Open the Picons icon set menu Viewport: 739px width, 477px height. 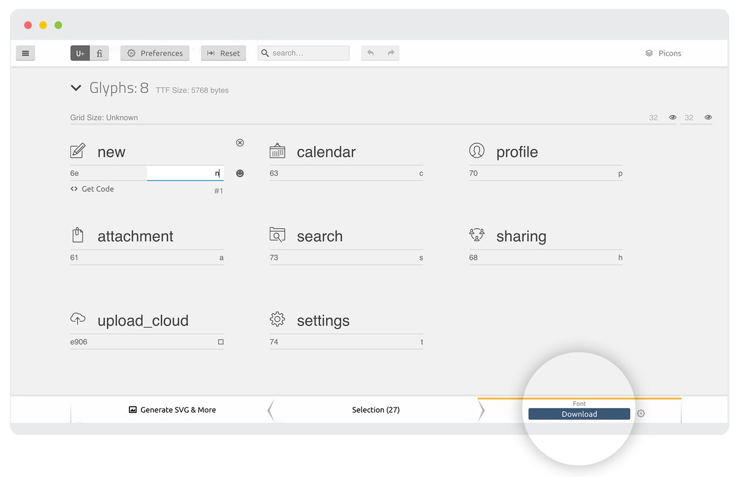point(663,53)
